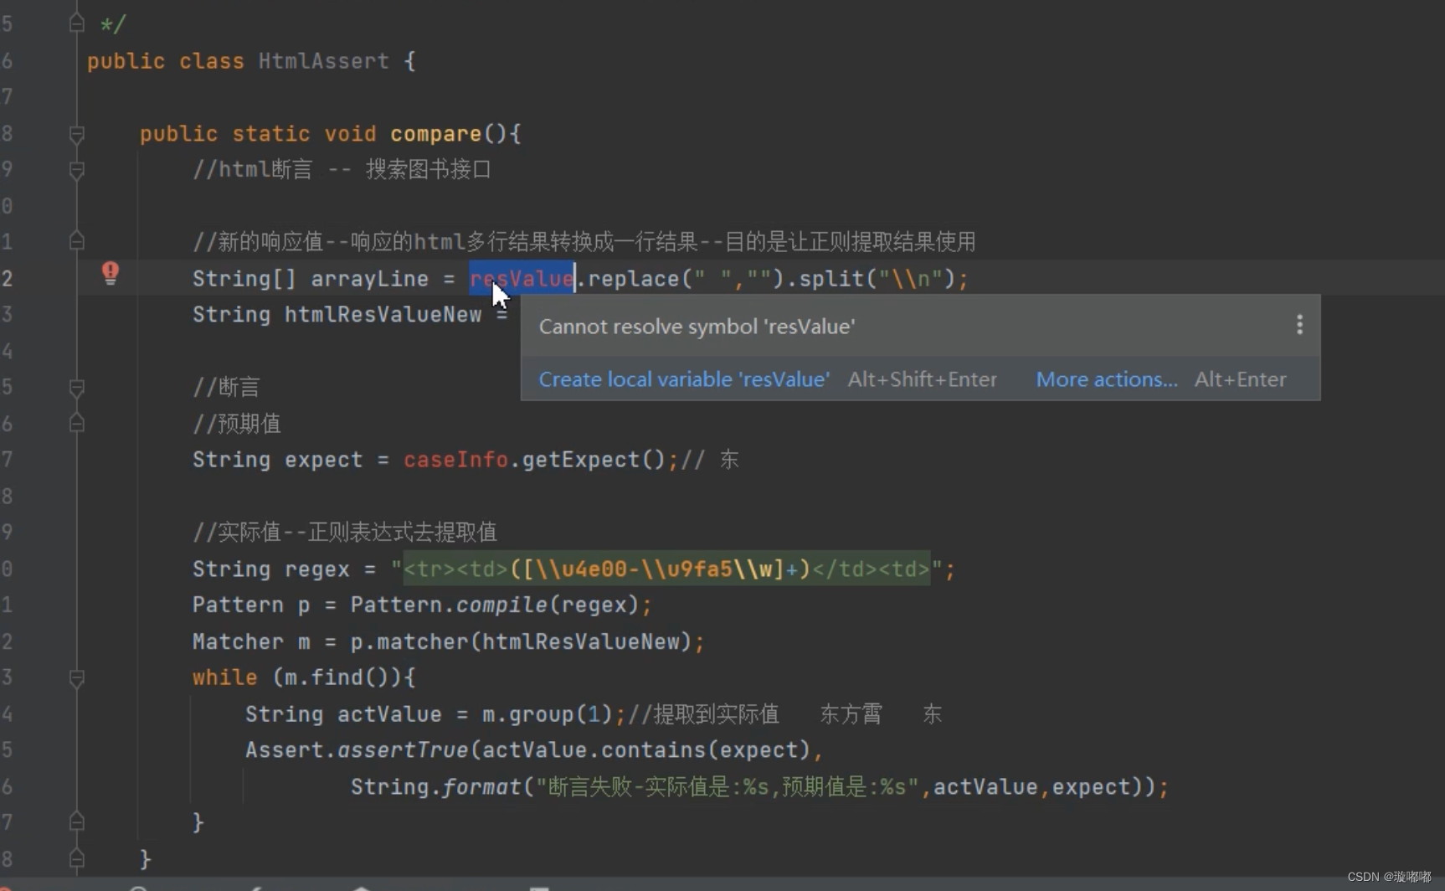Click fold end marker at compare method closing brace
The height and width of the screenshot is (891, 1445).
tap(76, 858)
